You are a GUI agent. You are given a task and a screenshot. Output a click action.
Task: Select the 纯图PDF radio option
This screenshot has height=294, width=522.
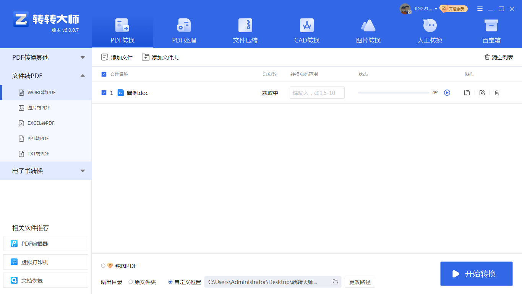click(103, 266)
